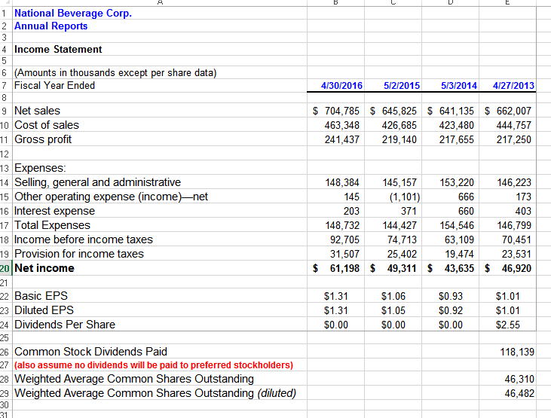551x418 pixels.
Task: Click the red preferred stockholders note
Action: [x=154, y=365]
